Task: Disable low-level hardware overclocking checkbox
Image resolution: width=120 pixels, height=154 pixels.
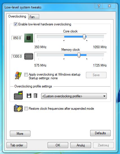Action: coord(15,24)
